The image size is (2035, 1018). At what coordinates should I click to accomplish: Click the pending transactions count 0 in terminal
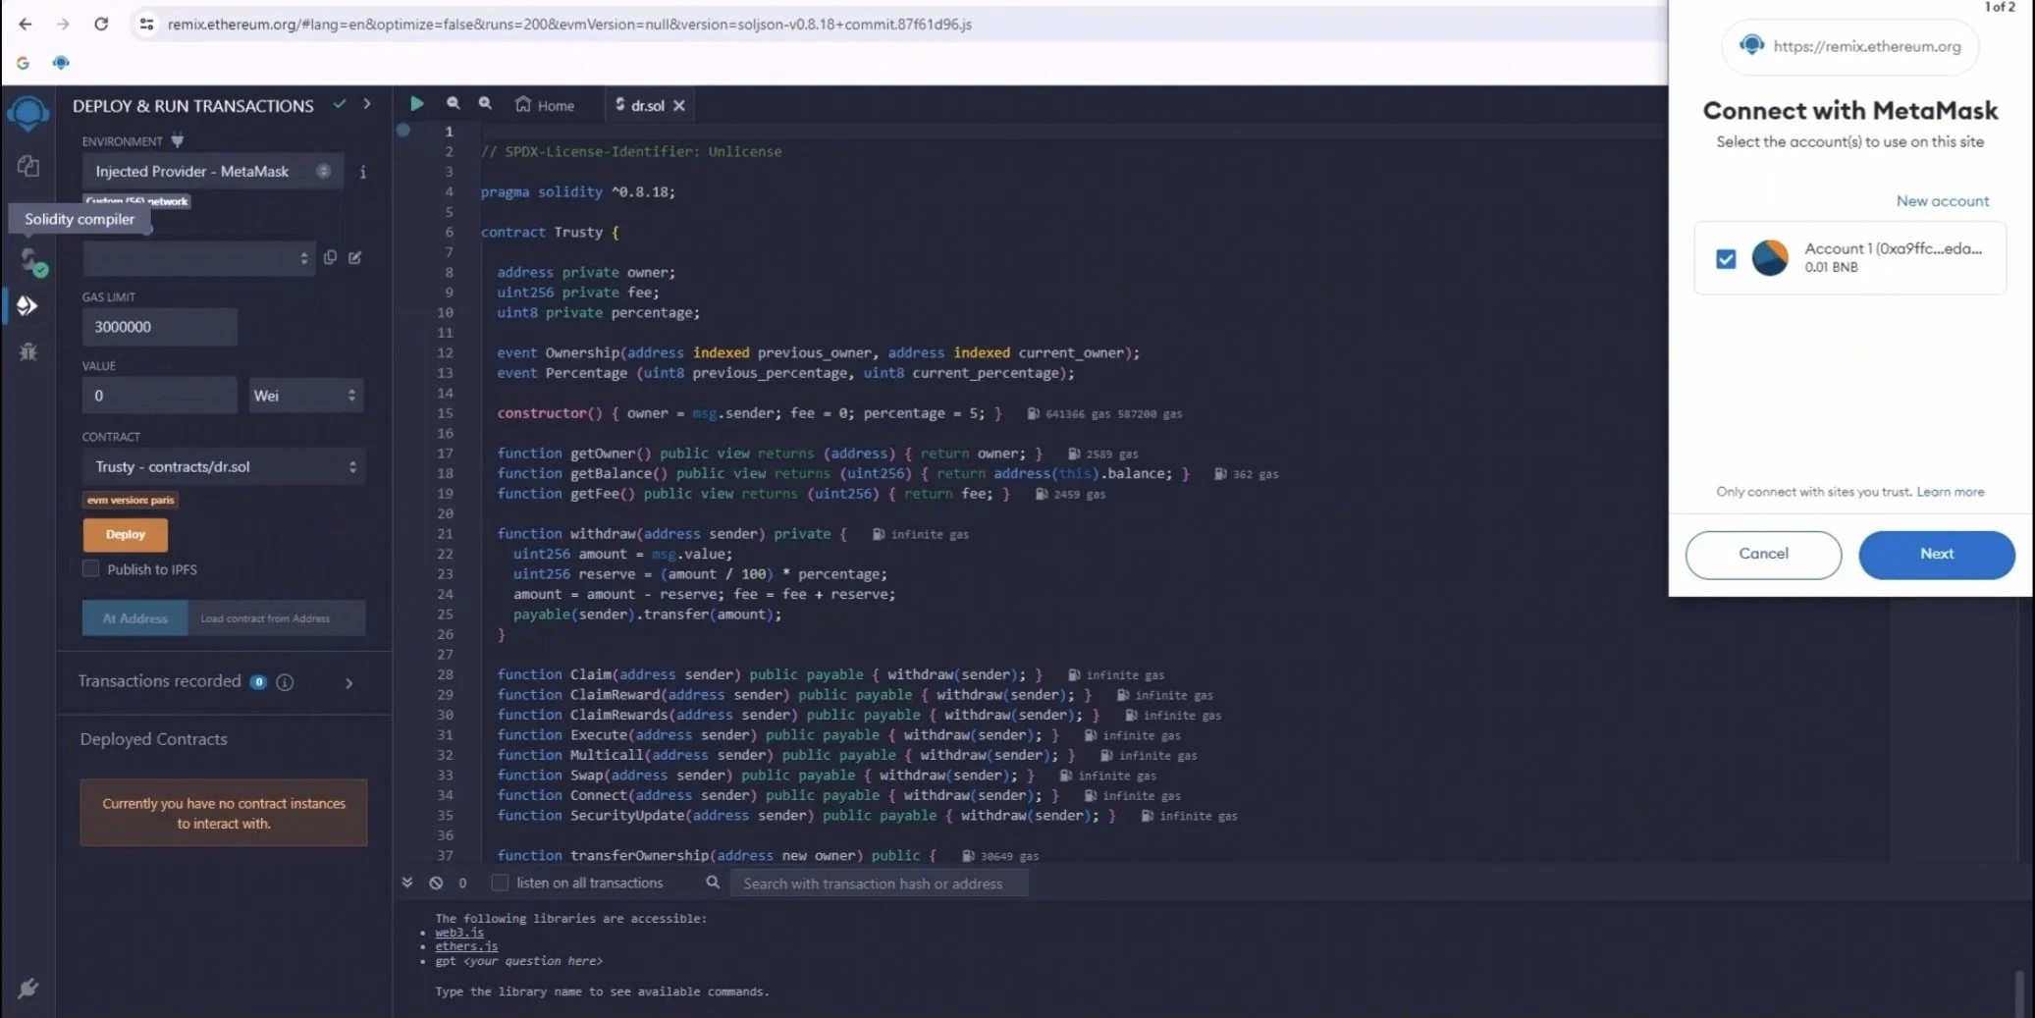point(462,883)
